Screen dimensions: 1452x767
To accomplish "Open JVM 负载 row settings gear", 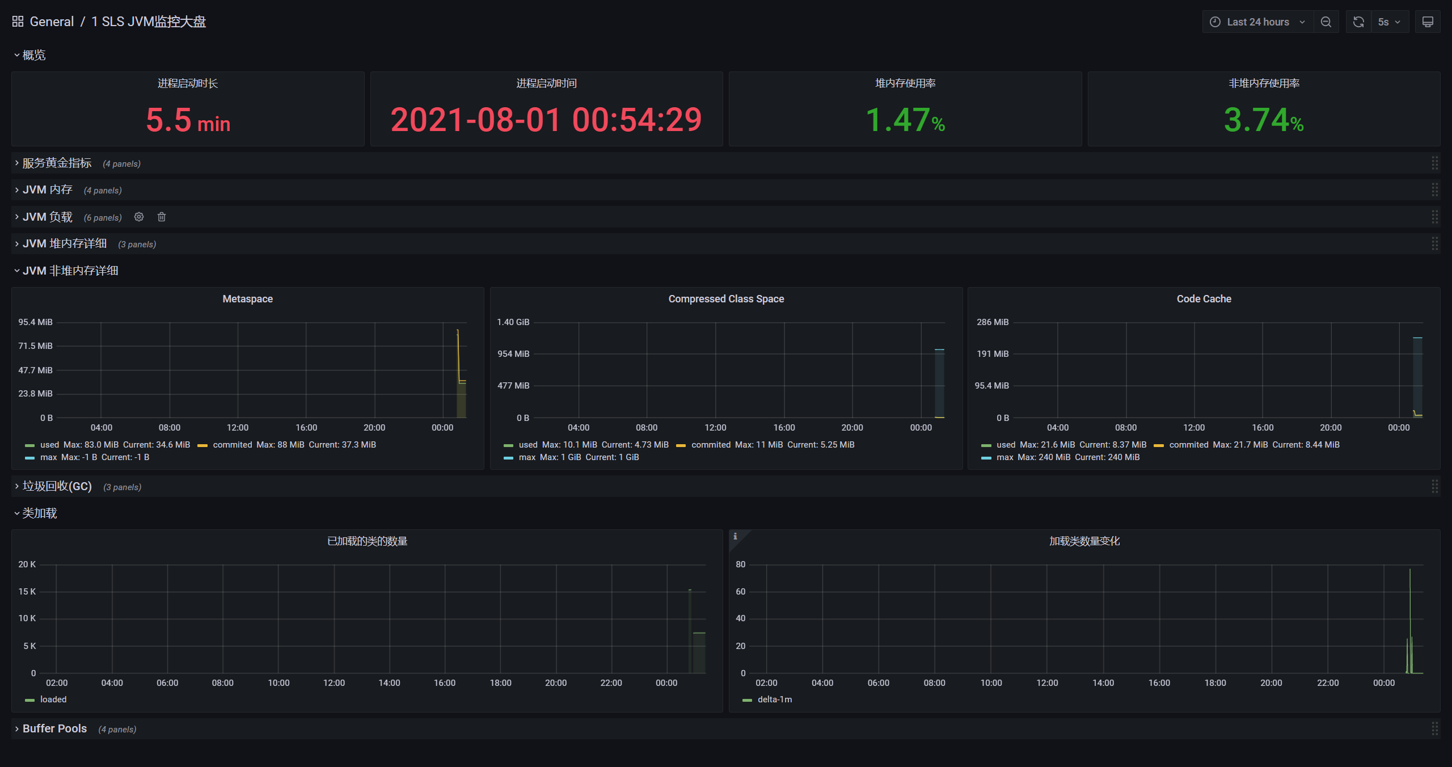I will pyautogui.click(x=139, y=217).
